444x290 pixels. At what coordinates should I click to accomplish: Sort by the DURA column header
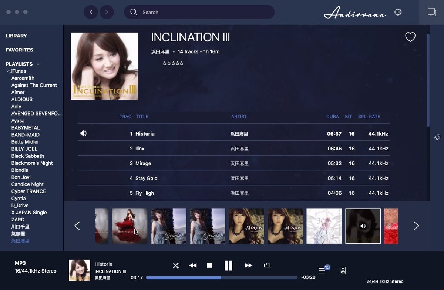[x=333, y=117]
